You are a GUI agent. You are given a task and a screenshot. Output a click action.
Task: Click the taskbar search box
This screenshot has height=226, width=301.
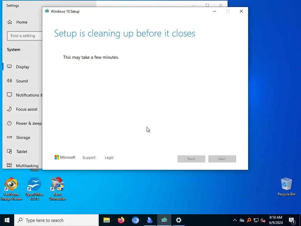click(56, 220)
